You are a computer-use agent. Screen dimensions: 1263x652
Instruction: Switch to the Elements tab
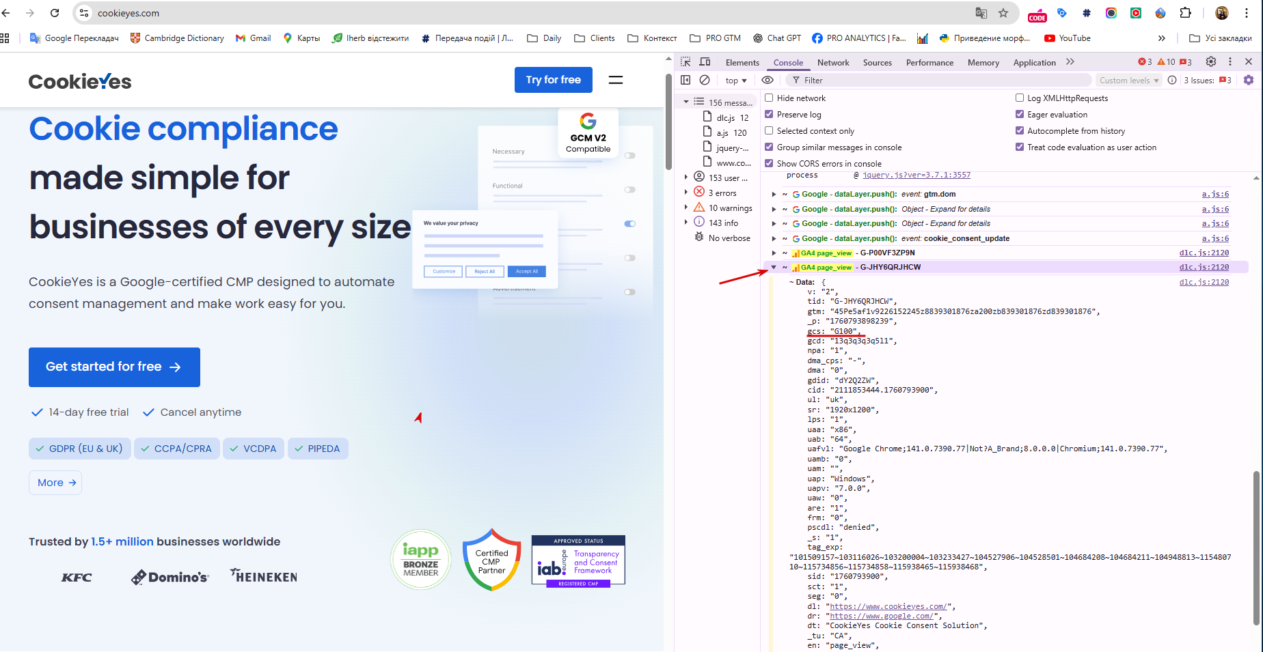point(742,63)
